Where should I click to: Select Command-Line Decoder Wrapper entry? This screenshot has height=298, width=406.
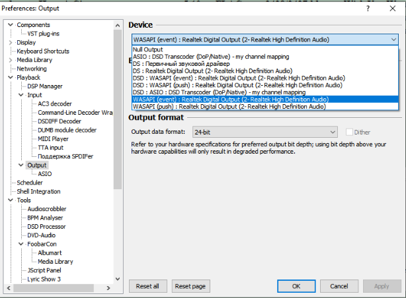click(75, 113)
